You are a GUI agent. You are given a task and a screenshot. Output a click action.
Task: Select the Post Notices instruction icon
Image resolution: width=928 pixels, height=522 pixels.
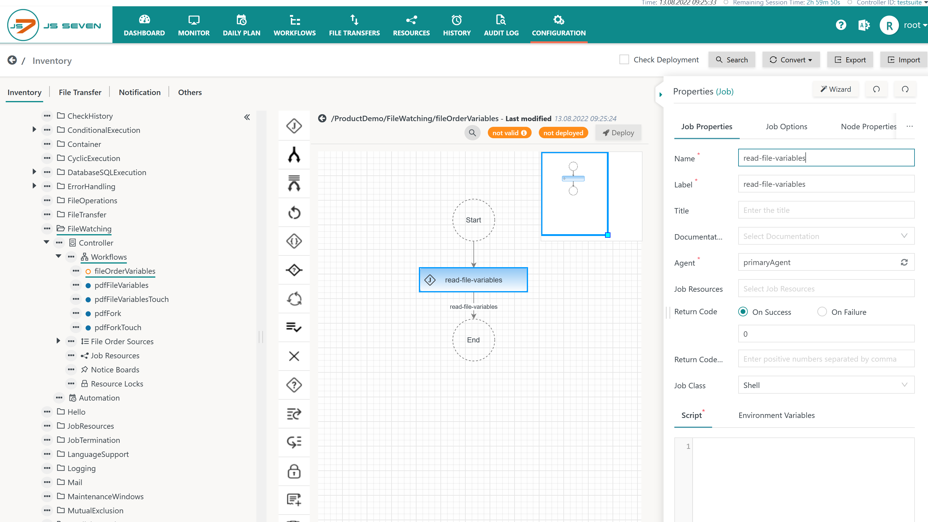[294, 414]
